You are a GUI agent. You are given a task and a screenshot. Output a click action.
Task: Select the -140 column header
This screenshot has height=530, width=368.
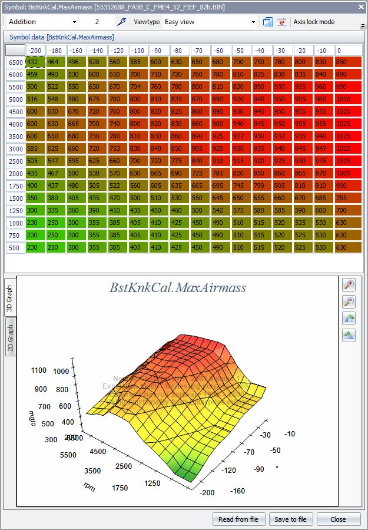click(x=98, y=51)
